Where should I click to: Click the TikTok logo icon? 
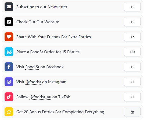tap(9, 97)
